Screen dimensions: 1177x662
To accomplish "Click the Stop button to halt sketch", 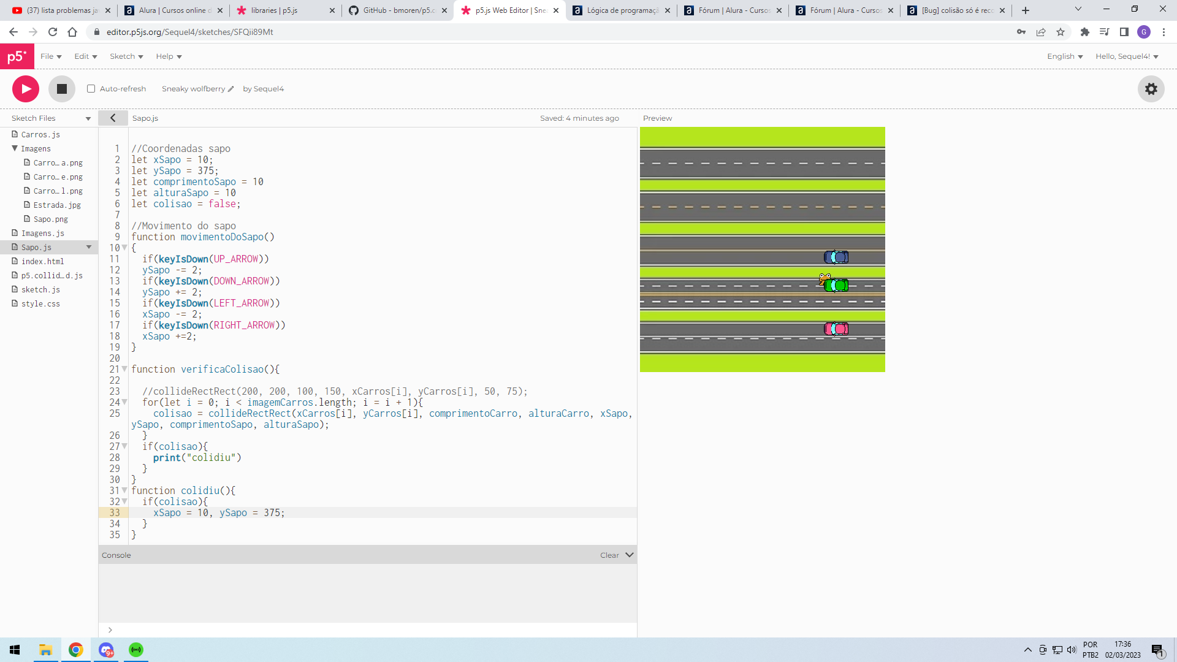I will 61,89.
